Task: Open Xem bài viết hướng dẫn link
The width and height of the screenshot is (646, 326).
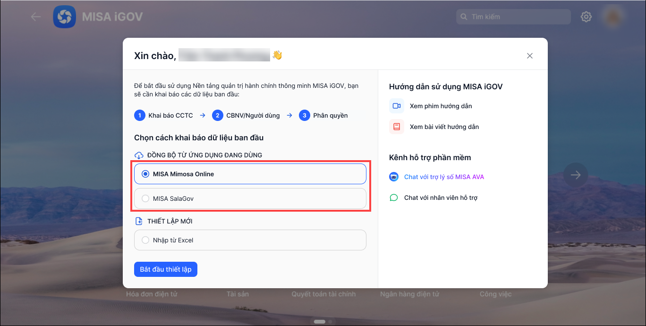Action: 444,127
